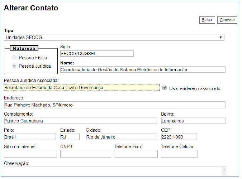Click the CEP field
This screenshot has width=242, height=179.
[179, 137]
